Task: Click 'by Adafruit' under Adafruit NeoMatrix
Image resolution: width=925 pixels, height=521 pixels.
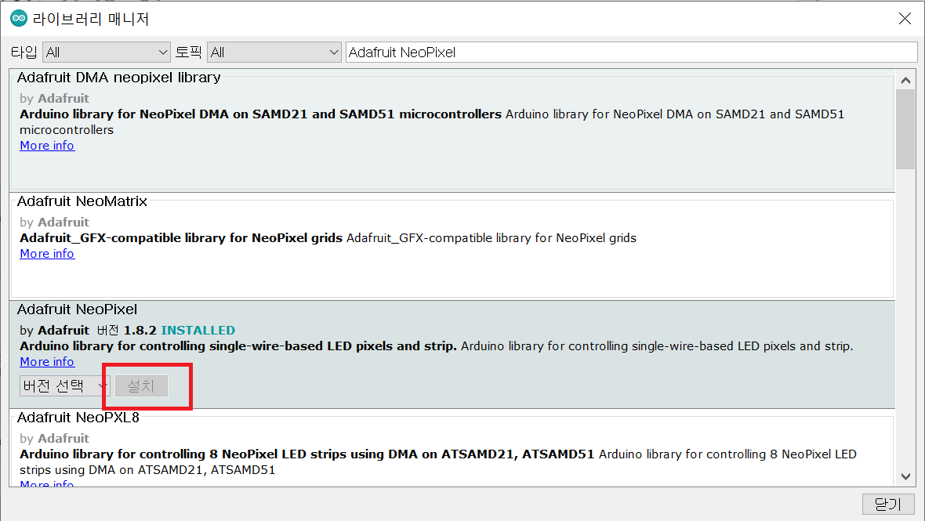Action: tap(54, 223)
